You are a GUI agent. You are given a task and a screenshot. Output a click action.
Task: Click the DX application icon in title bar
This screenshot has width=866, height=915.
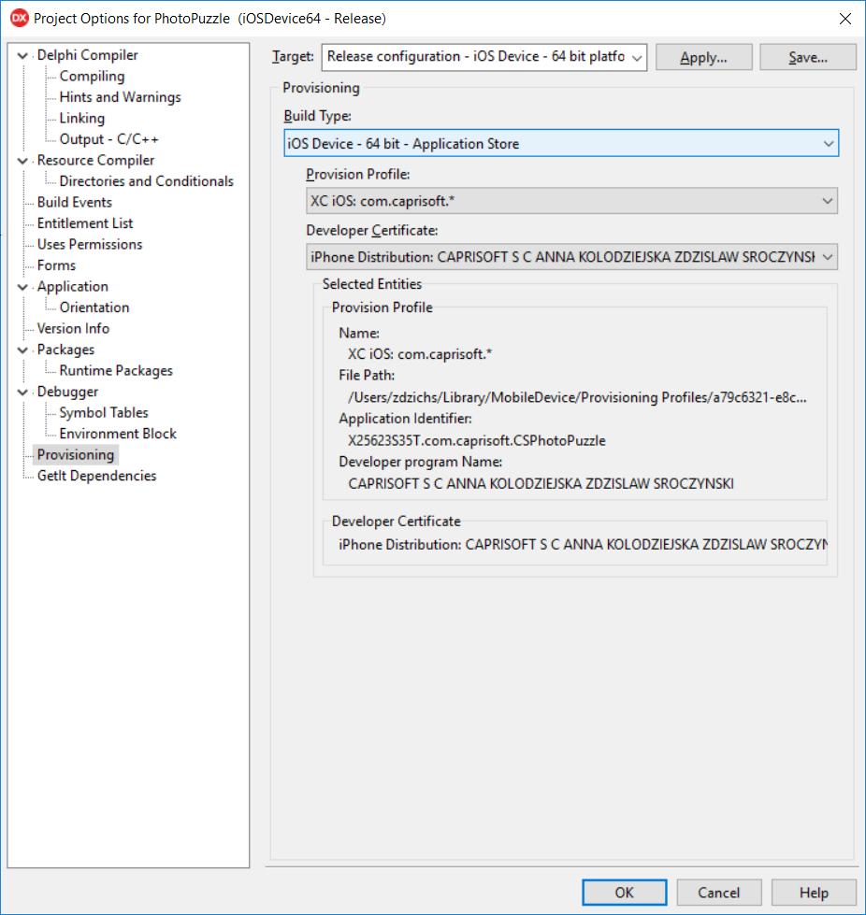pos(20,18)
